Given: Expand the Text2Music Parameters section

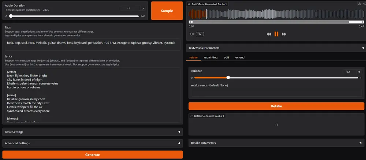Looking at the screenshot, I should (x=276, y=48).
